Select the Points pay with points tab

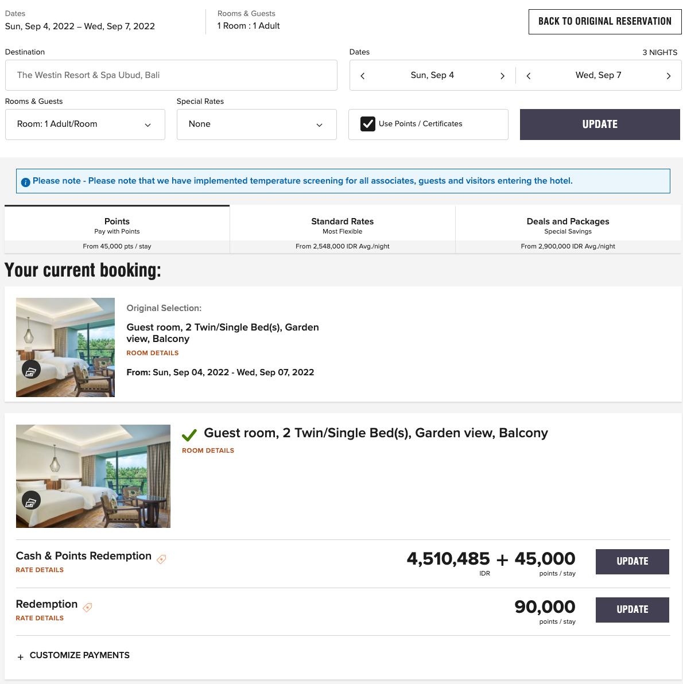[x=117, y=230]
